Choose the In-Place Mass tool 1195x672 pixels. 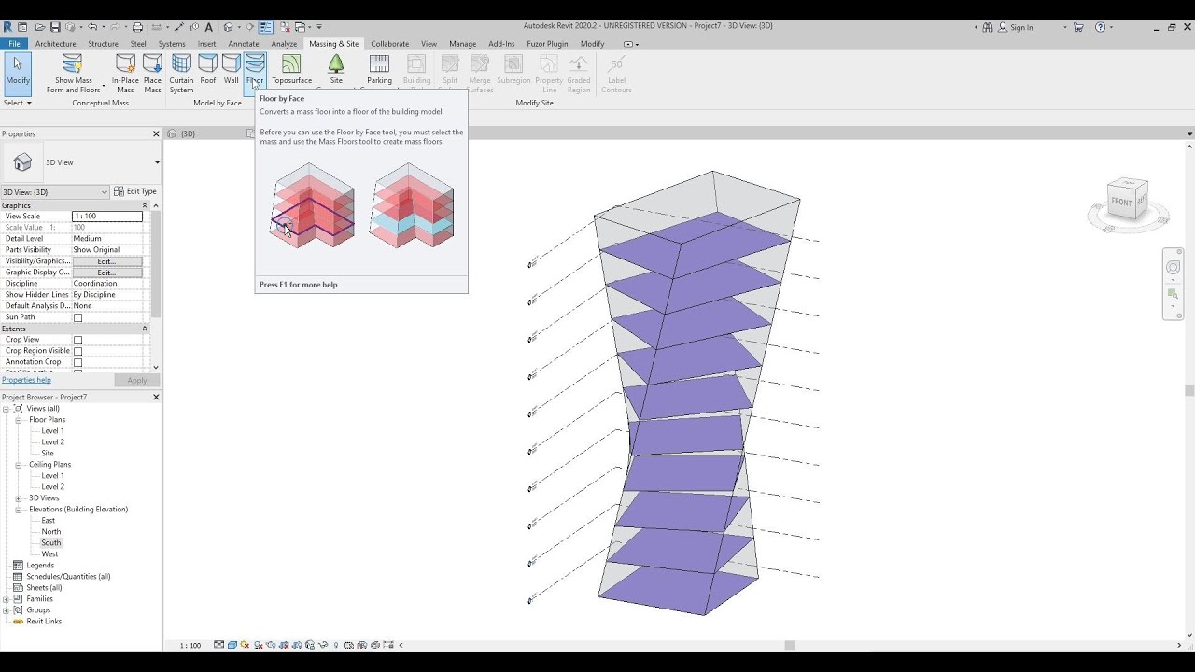pos(125,73)
